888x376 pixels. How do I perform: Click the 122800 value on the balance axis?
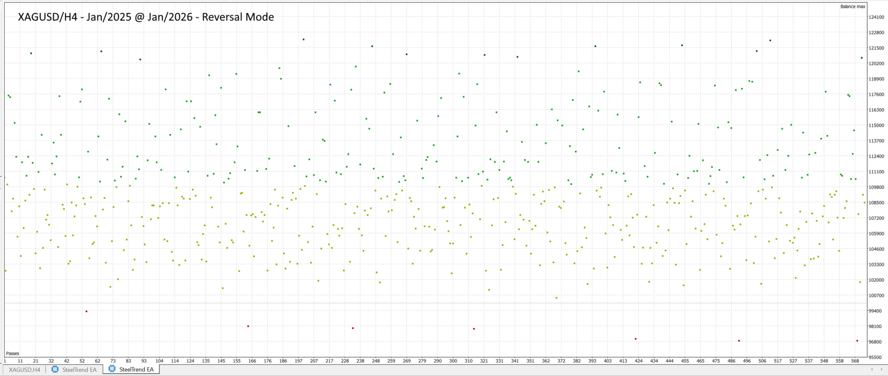click(876, 33)
